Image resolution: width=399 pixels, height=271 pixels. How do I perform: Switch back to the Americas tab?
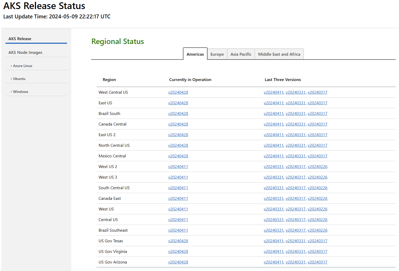click(x=195, y=54)
